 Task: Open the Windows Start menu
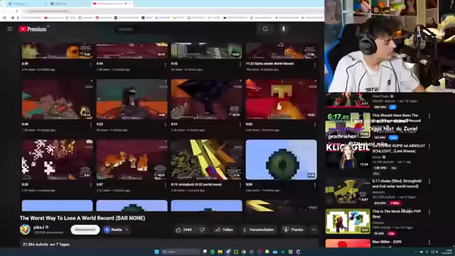tap(156, 252)
